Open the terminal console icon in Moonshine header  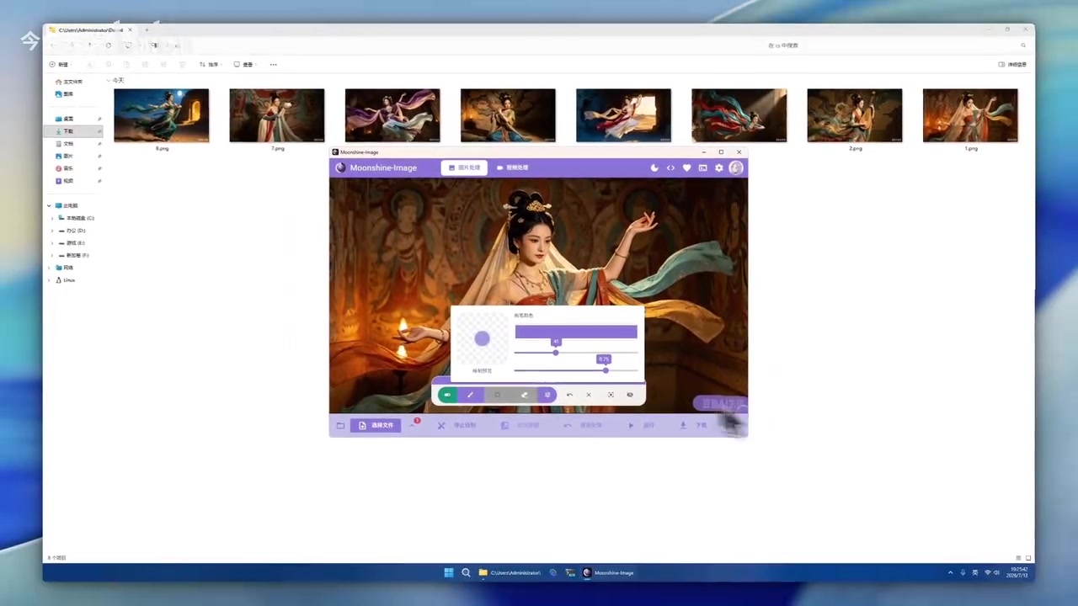coord(702,167)
